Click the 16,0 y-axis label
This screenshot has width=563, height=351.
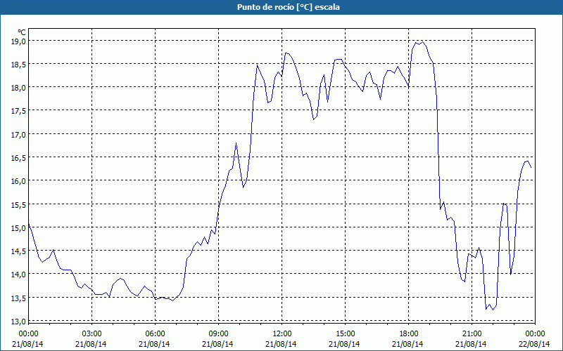[x=19, y=181]
